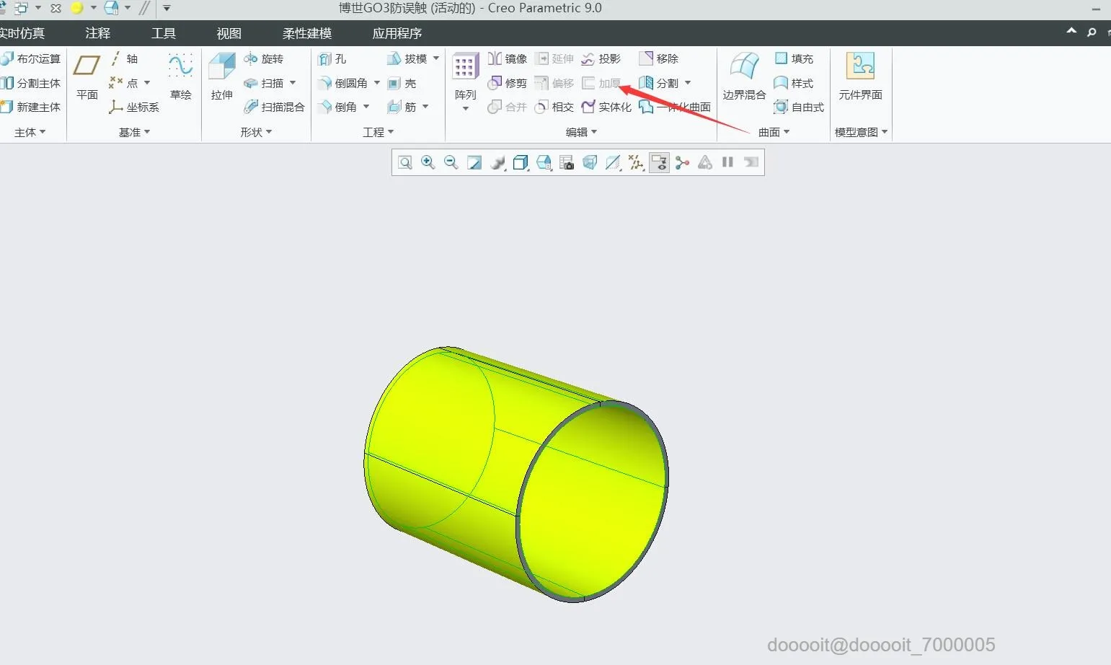Click the Refit zoom icon in graphics toolbar
Image resolution: width=1111 pixels, height=665 pixels.
[x=405, y=162]
